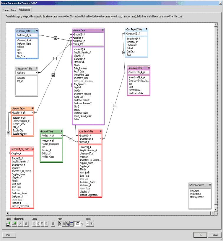Open the equals operator box on the Salesperson Table relationship line
Image resolution: width=223 pixels, height=241 pixels.
55,58
